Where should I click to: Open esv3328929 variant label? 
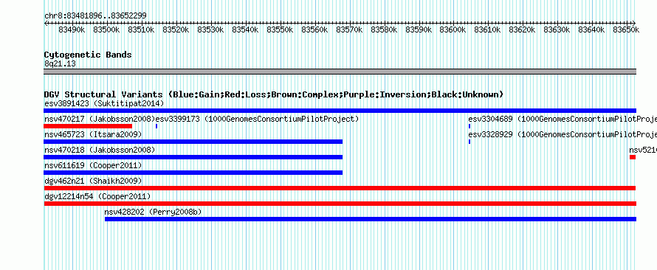563,134
